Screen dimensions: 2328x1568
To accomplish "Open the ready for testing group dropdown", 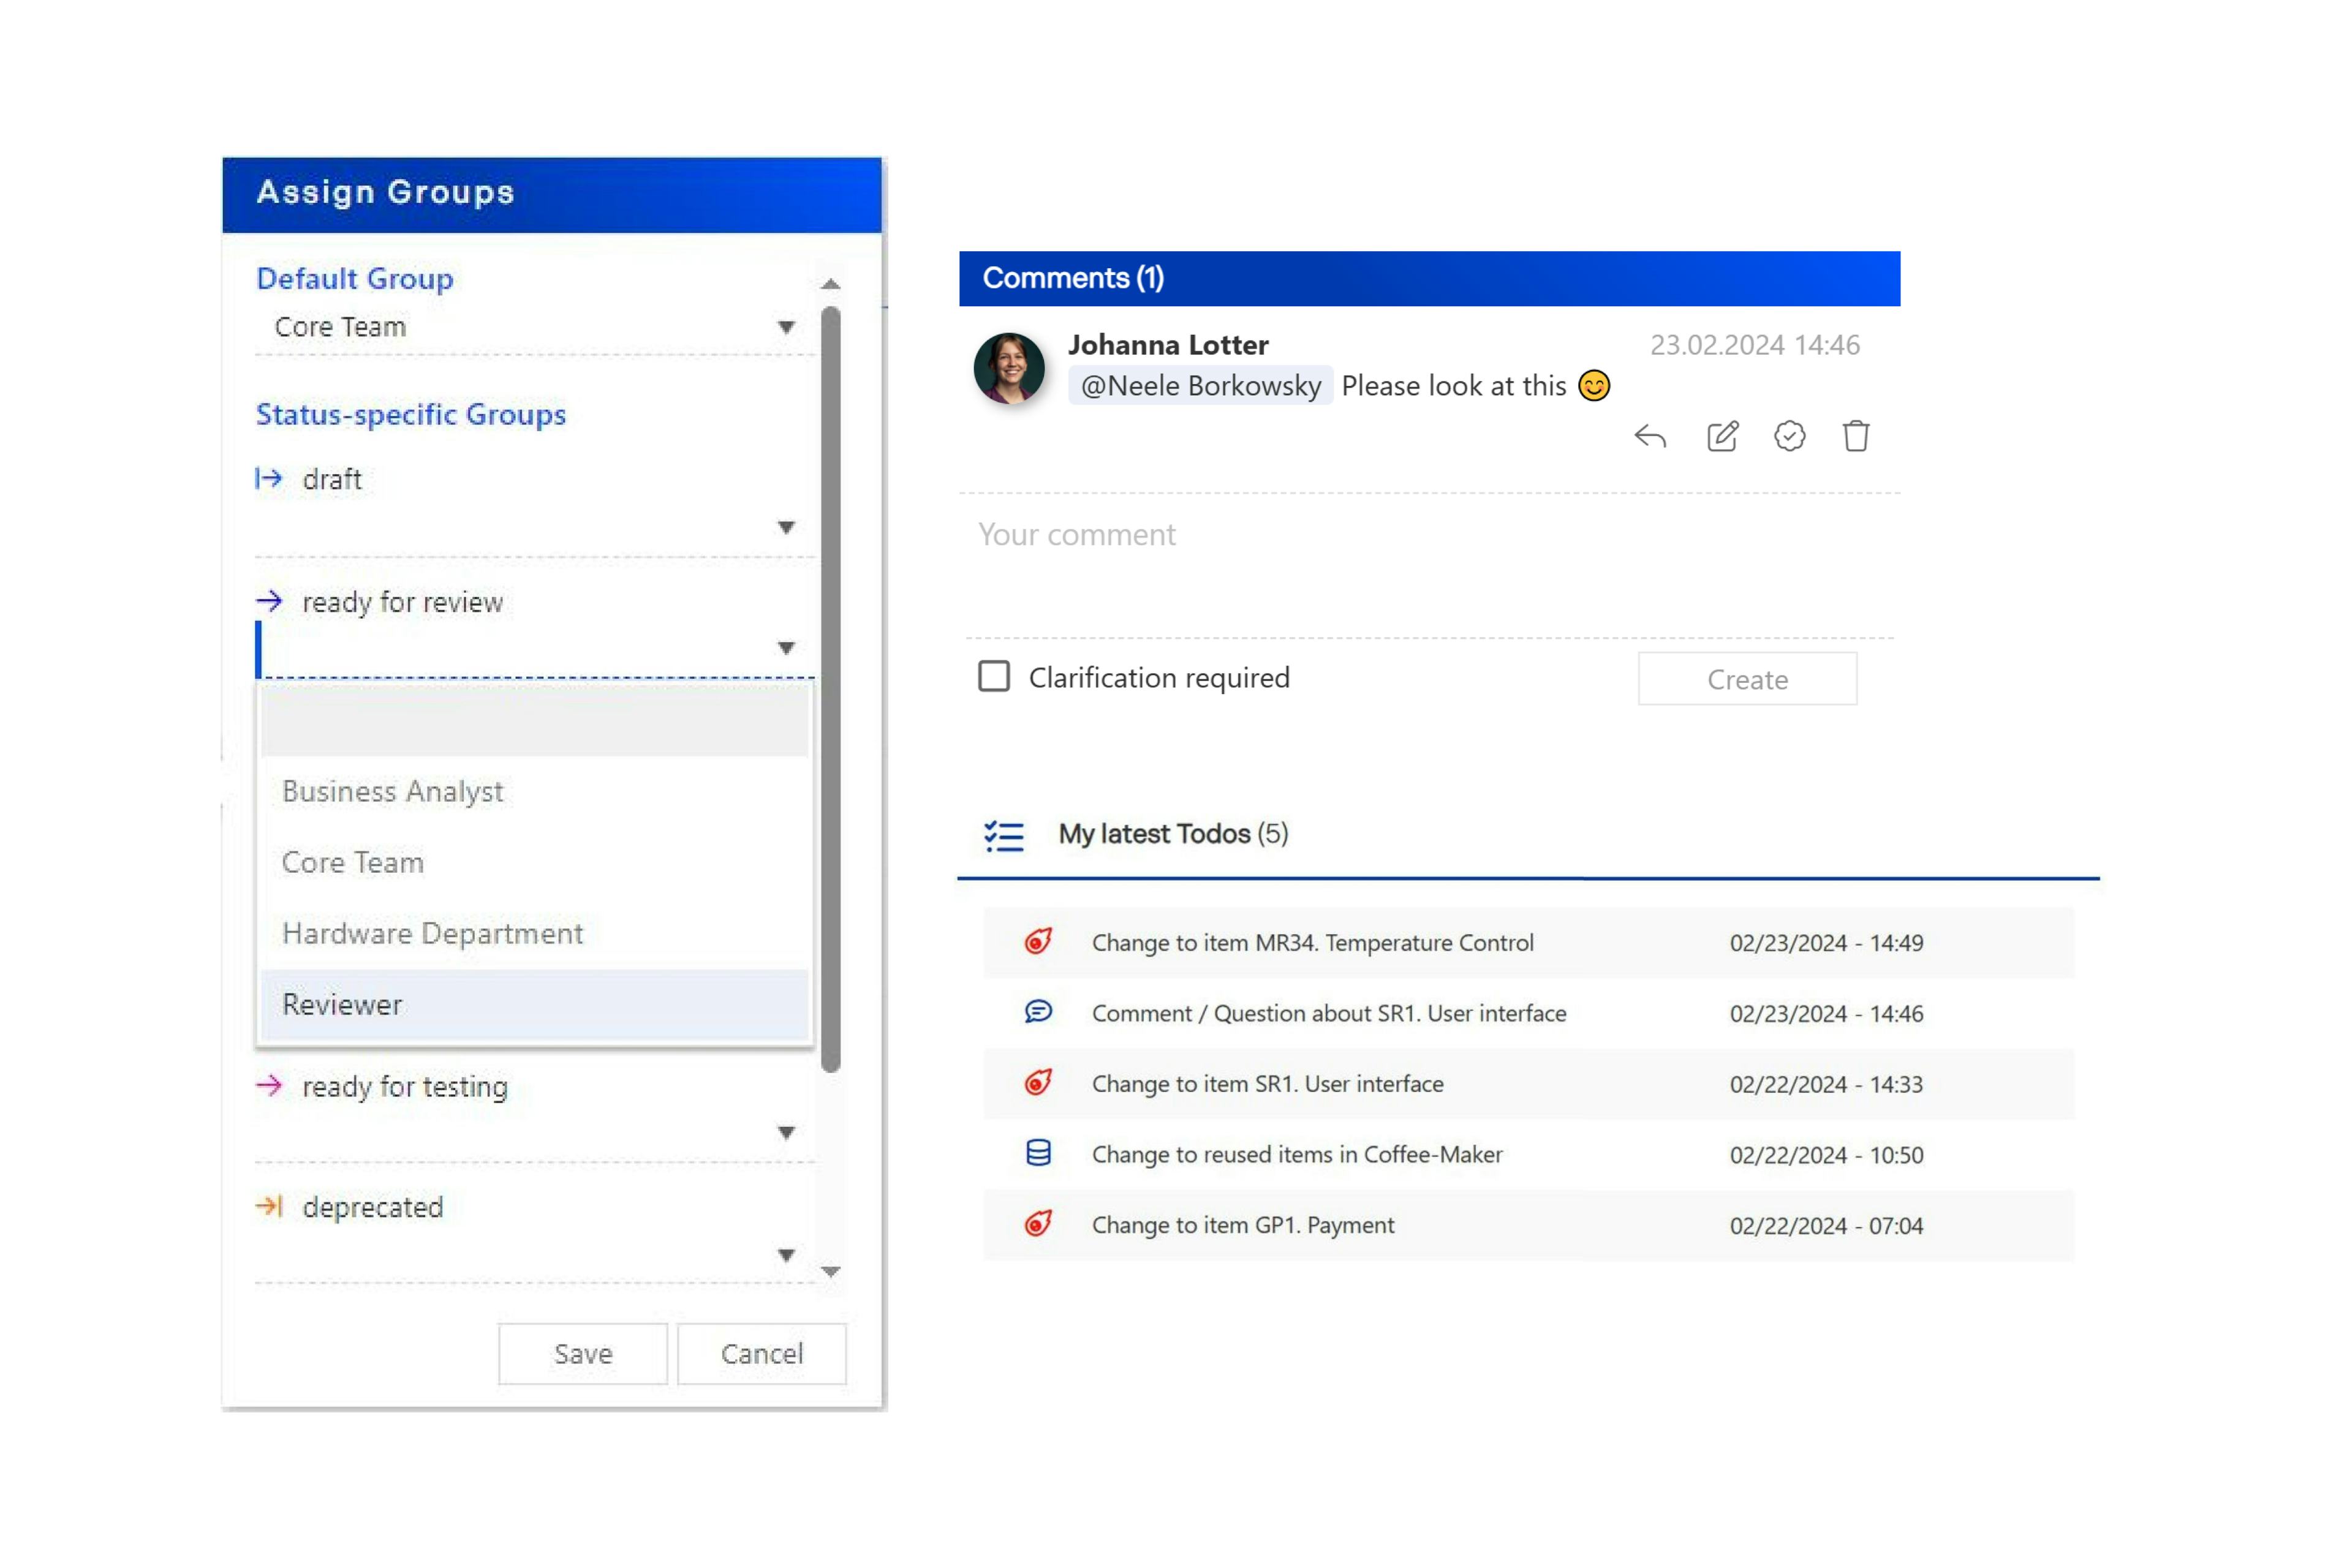I will (x=786, y=1133).
